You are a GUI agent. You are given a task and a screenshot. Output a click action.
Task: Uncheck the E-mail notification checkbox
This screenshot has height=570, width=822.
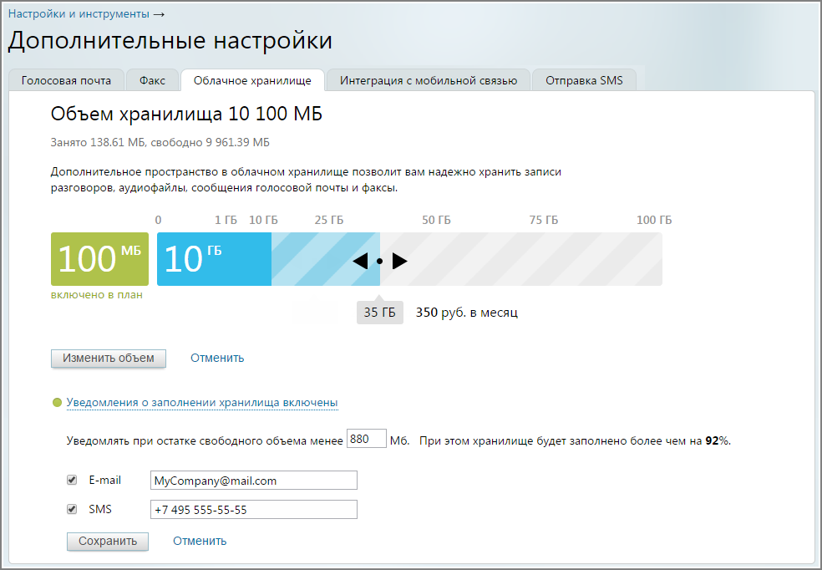[72, 480]
